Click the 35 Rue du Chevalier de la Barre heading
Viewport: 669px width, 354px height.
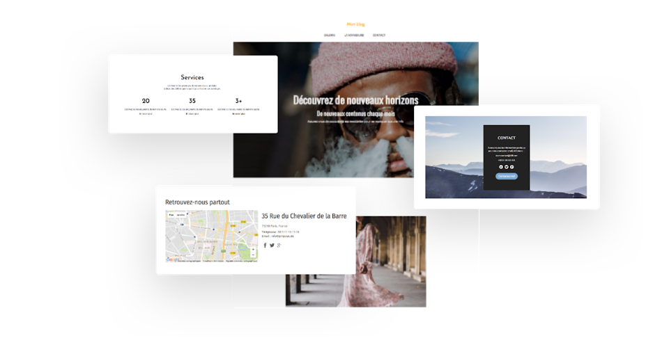305,216
